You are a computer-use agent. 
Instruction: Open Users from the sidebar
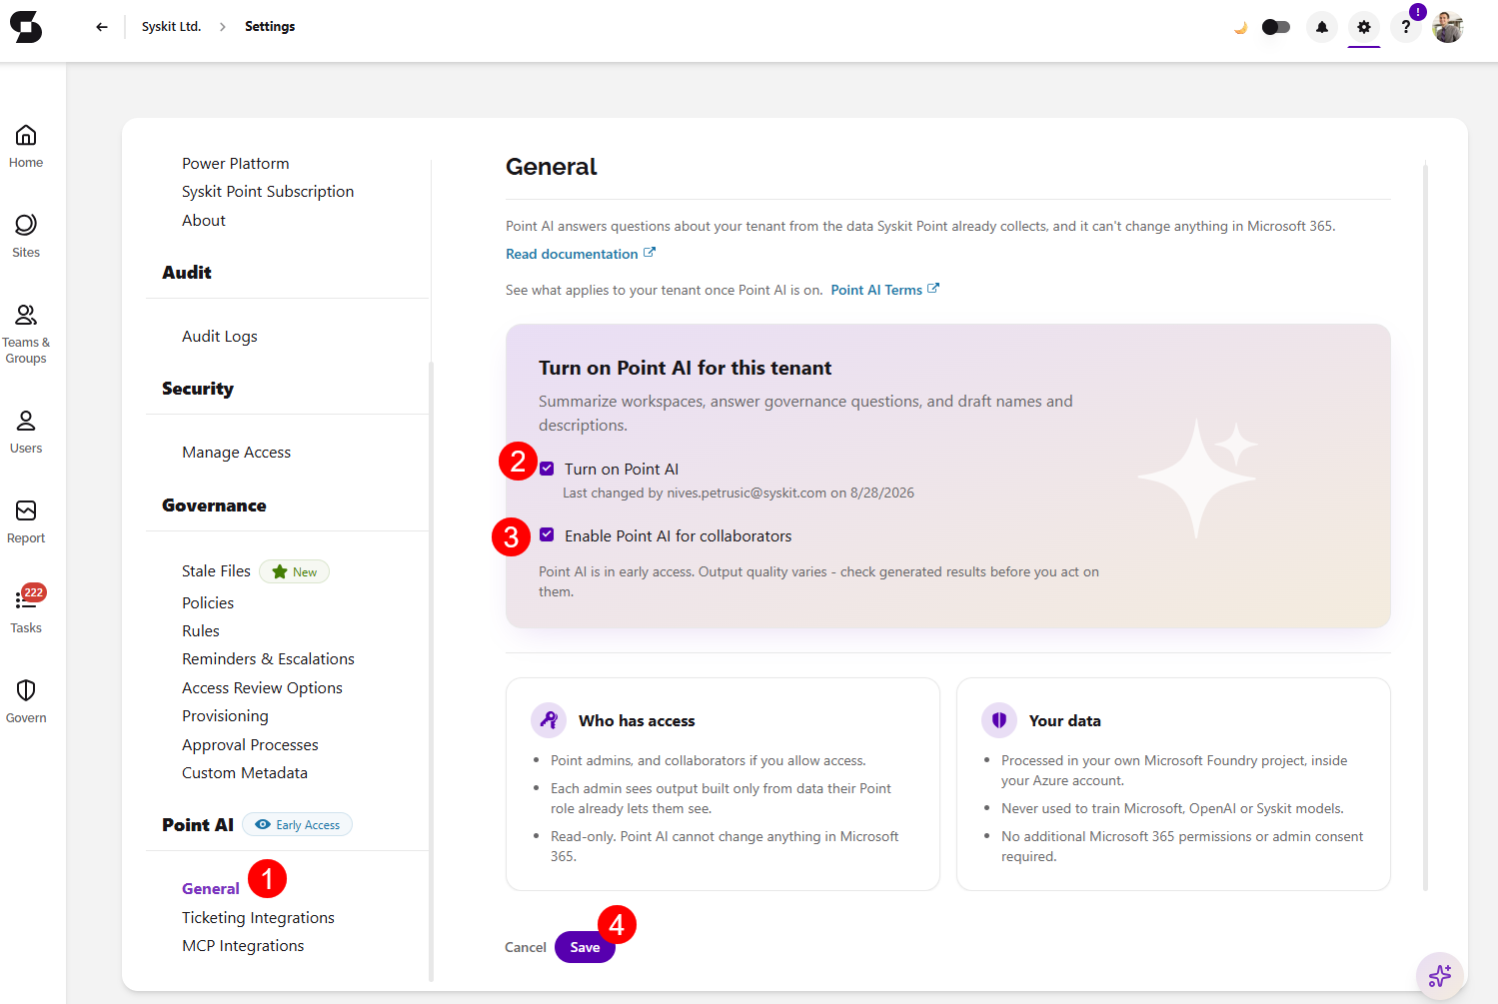(26, 432)
